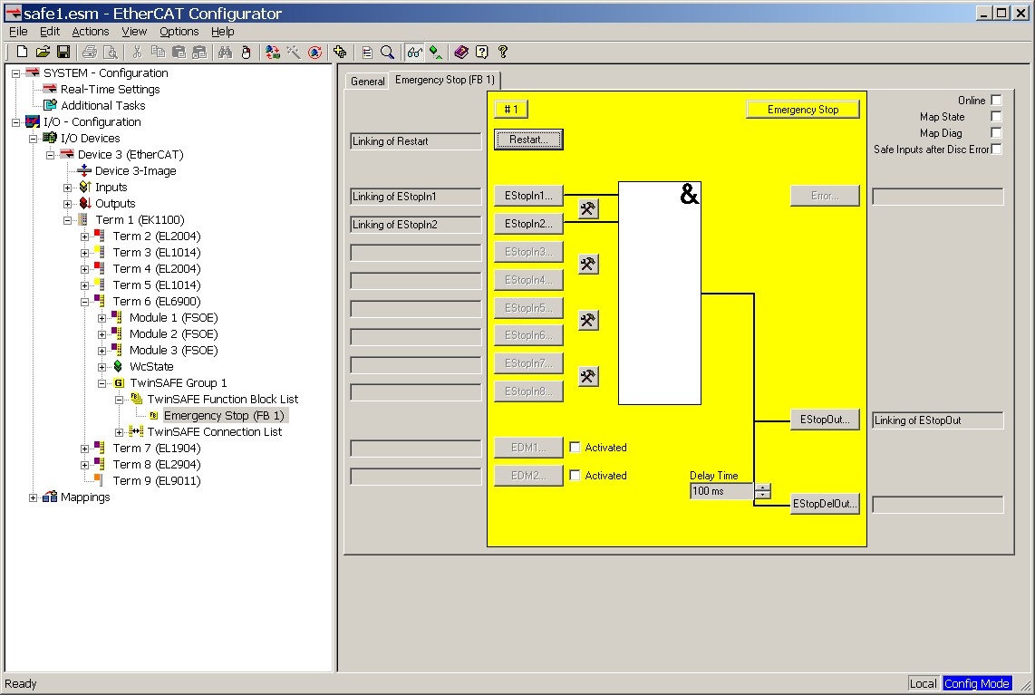Open the Actions menu

point(90,32)
